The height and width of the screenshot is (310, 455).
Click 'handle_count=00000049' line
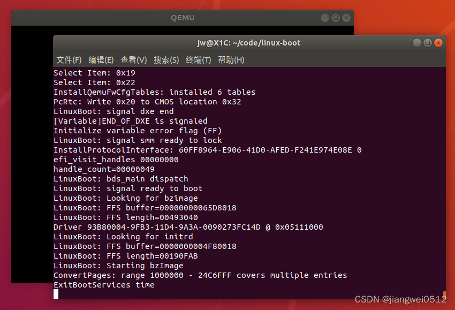pyautogui.click(x=104, y=169)
